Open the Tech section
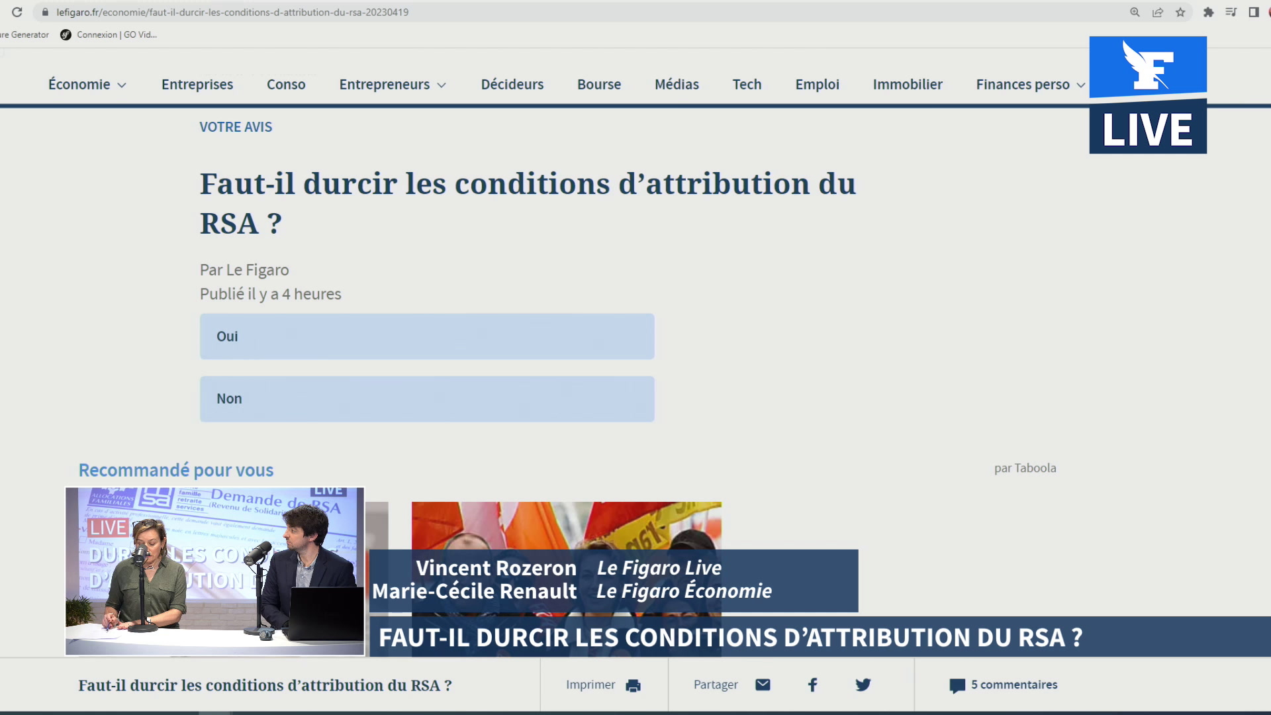1271x715 pixels. click(747, 84)
